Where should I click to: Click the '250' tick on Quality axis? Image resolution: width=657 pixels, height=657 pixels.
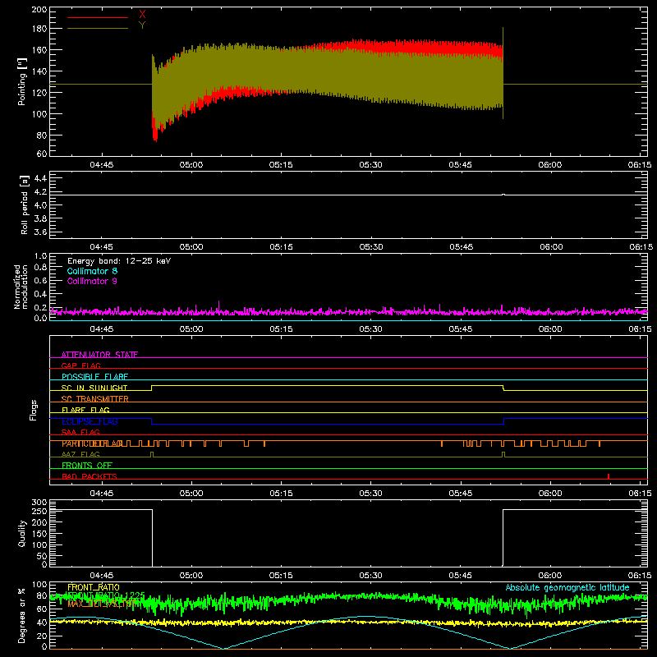[x=39, y=512]
